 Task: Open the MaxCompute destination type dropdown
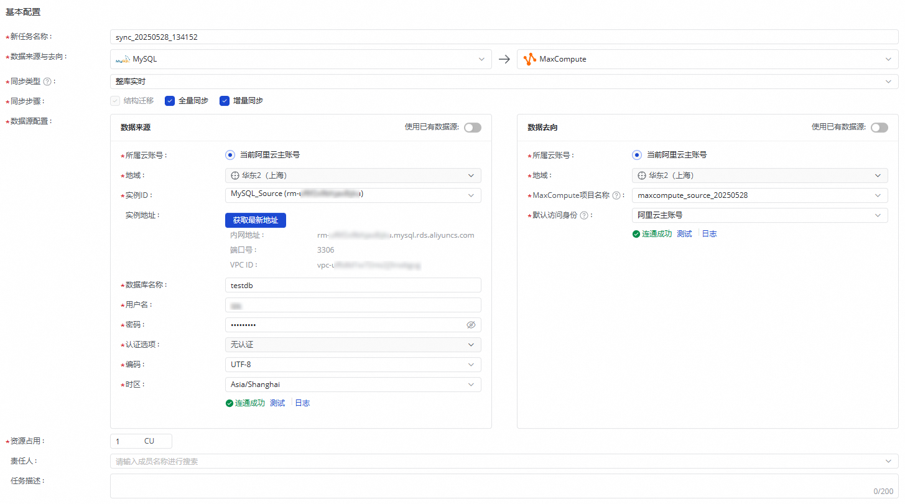coord(707,59)
